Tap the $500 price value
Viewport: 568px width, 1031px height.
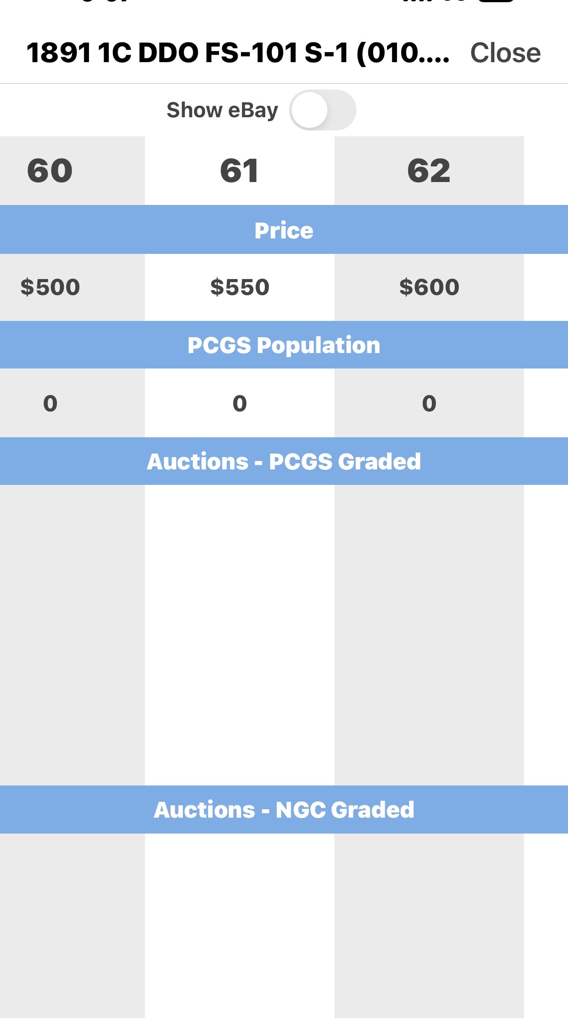point(50,287)
